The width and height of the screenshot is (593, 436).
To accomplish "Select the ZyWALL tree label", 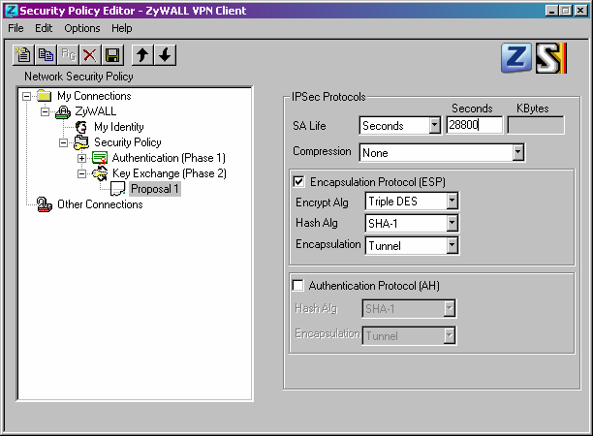I will [95, 111].
